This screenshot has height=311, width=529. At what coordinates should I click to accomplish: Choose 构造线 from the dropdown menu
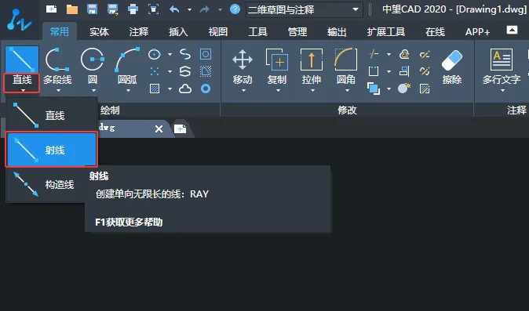point(46,184)
